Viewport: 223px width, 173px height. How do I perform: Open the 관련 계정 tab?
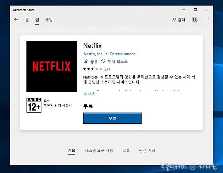147,150
